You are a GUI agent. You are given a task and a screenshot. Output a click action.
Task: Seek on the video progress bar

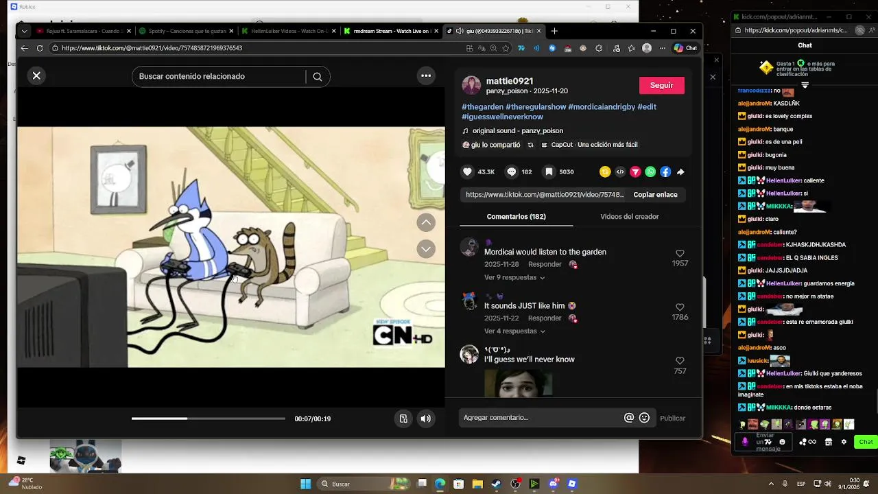click(209, 419)
